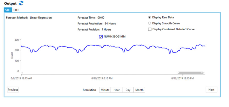
Task: Set resolution to Minute
Action: point(105,90)
